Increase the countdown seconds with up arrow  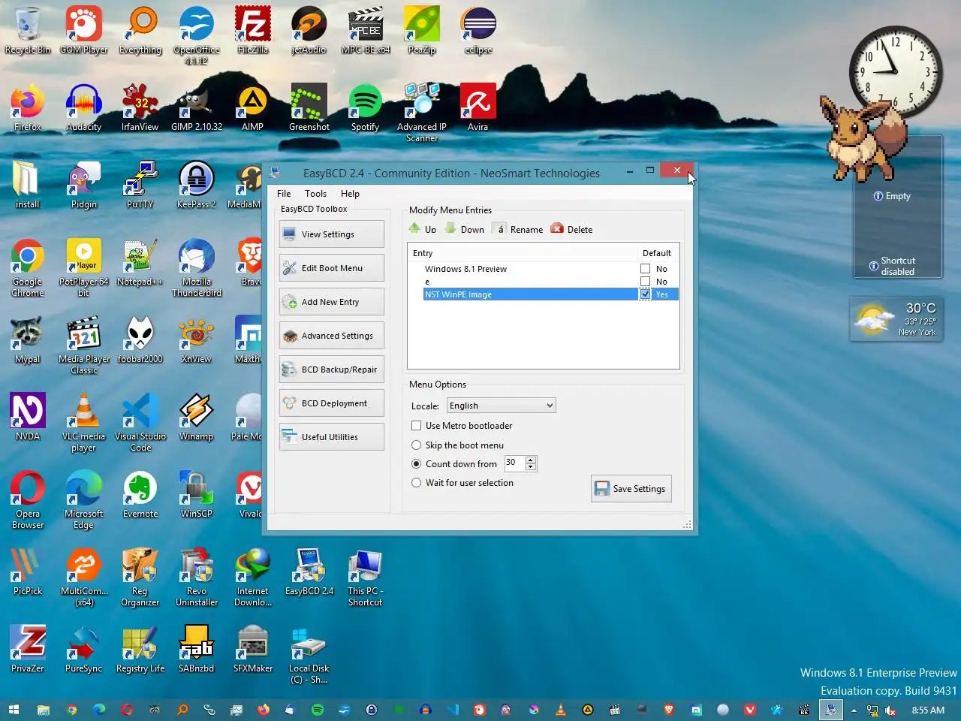pos(531,459)
